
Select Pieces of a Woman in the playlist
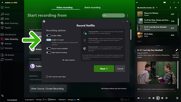157,14
